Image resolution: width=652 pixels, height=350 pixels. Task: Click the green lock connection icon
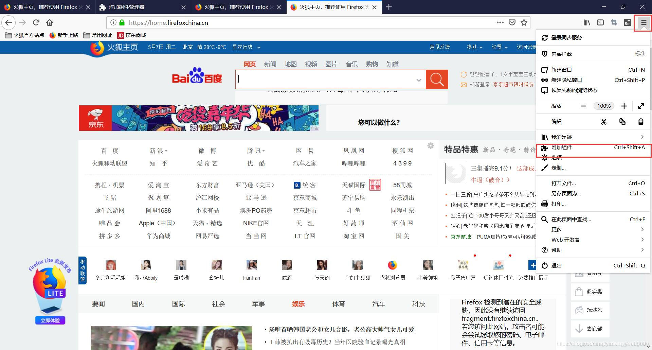[x=122, y=22]
